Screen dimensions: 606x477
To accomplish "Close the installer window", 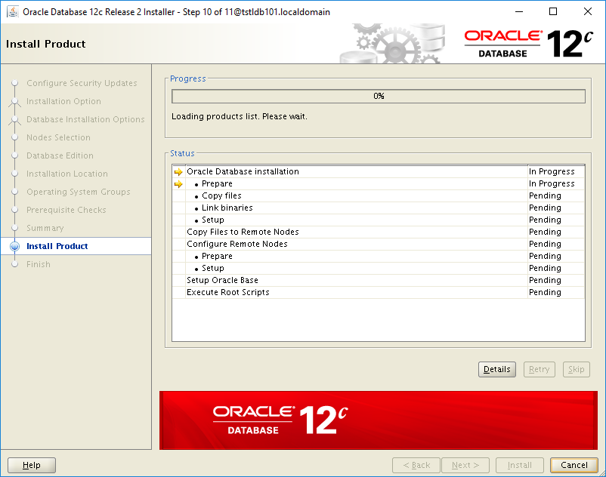I will [x=587, y=11].
